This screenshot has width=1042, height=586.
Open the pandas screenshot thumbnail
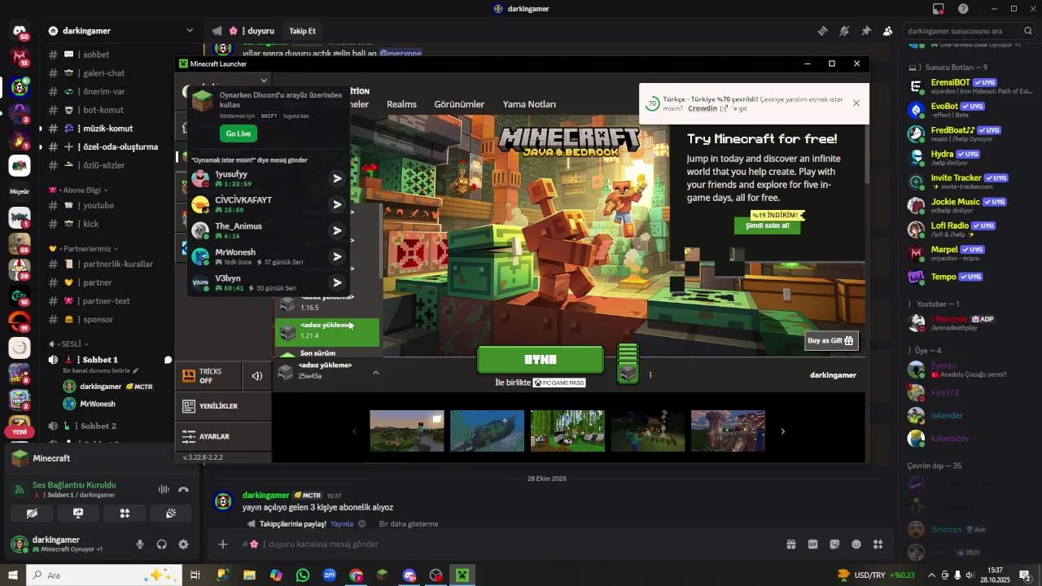click(x=567, y=431)
